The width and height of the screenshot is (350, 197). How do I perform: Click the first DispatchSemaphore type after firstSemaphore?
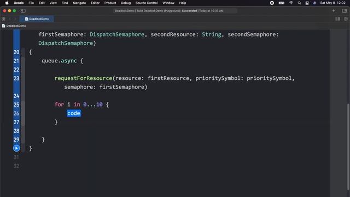click(116, 34)
